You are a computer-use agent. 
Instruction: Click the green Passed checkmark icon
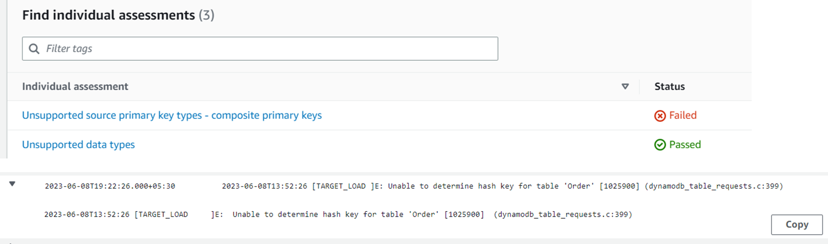tap(660, 145)
